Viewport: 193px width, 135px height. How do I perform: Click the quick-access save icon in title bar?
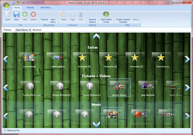click(x=14, y=3)
